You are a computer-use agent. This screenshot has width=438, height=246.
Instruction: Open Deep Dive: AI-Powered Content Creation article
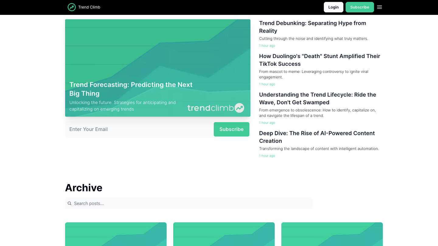pos(317,137)
